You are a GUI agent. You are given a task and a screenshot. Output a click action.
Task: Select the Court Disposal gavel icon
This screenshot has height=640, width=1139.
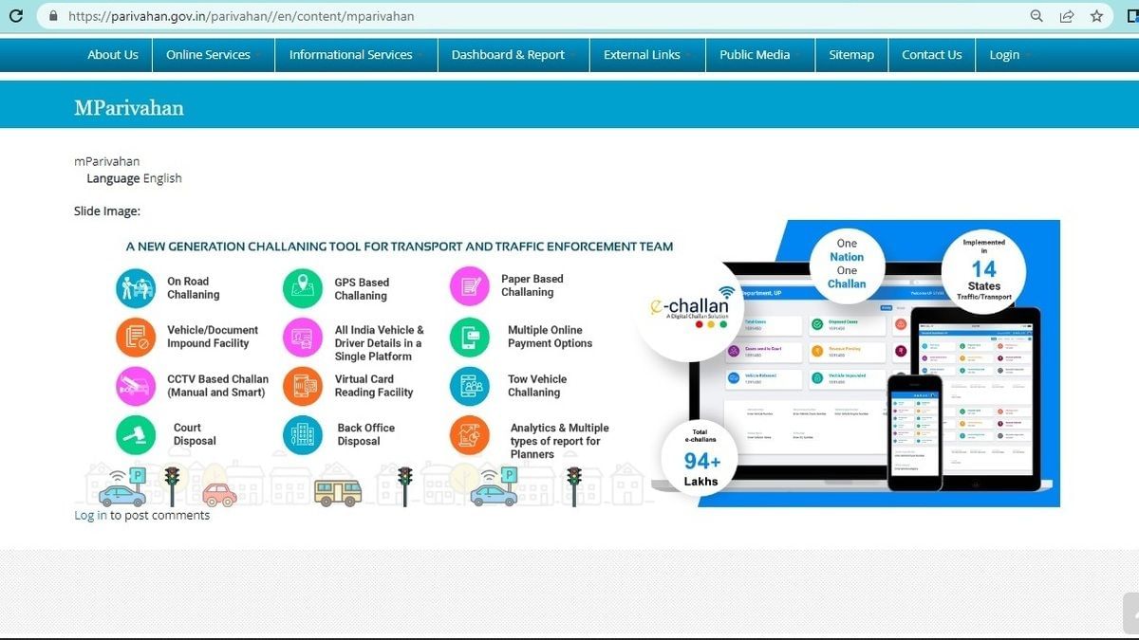(x=135, y=435)
